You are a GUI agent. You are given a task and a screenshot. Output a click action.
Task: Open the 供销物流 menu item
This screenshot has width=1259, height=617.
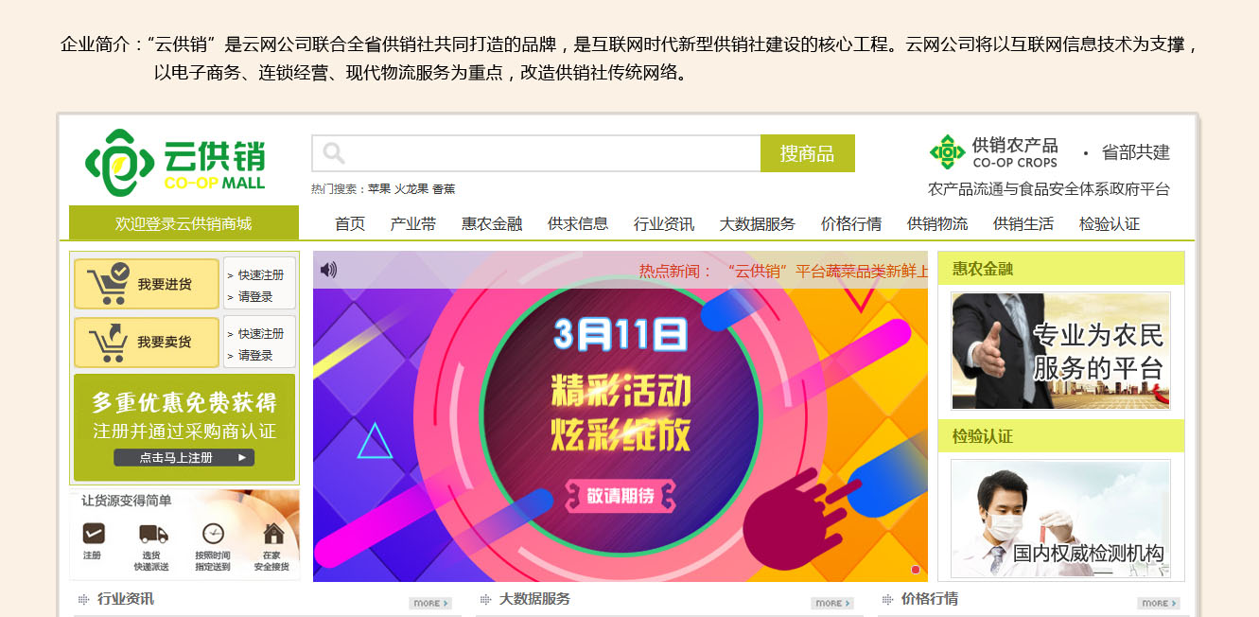(x=937, y=224)
